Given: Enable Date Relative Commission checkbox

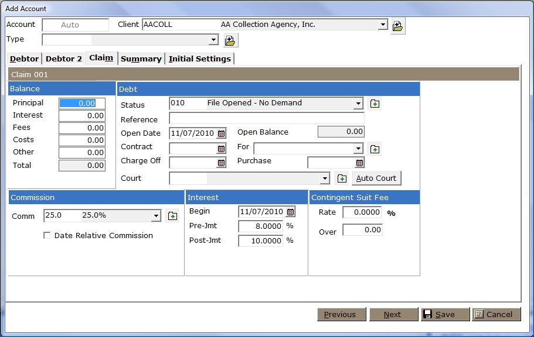Looking at the screenshot, I should click(47, 236).
